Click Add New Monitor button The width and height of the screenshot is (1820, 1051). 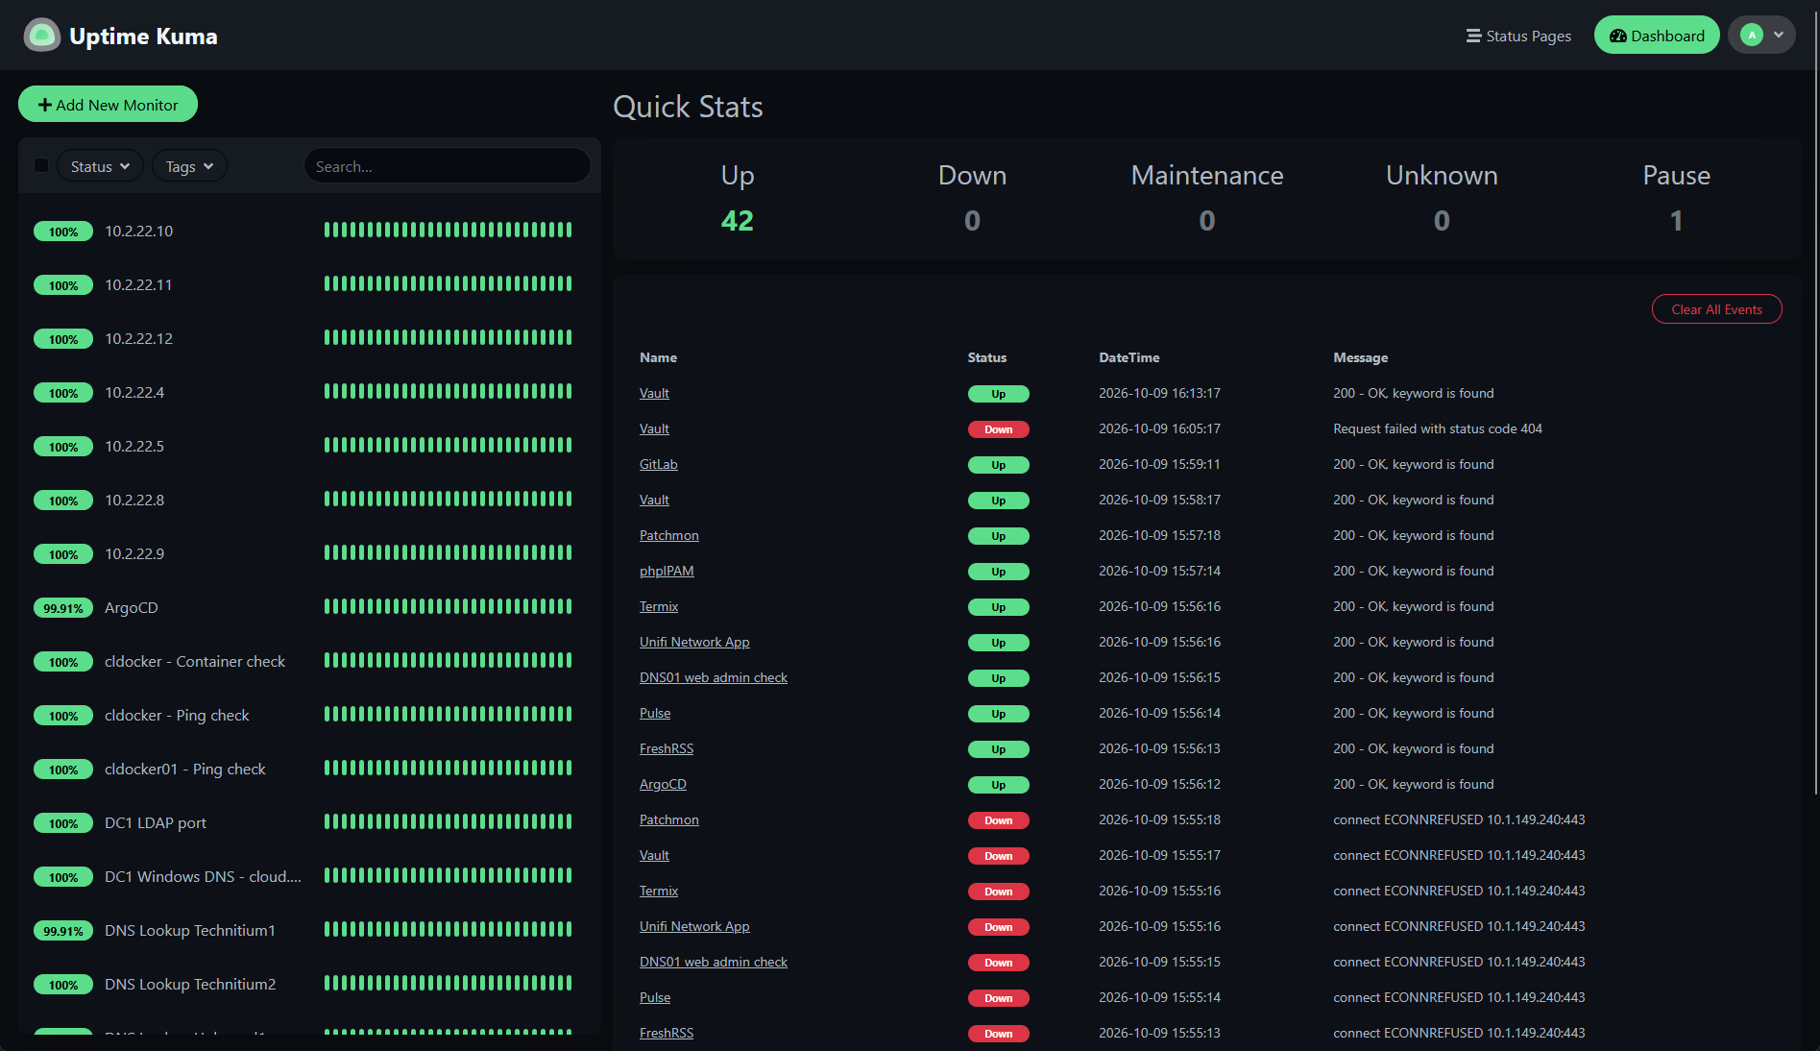(x=108, y=105)
